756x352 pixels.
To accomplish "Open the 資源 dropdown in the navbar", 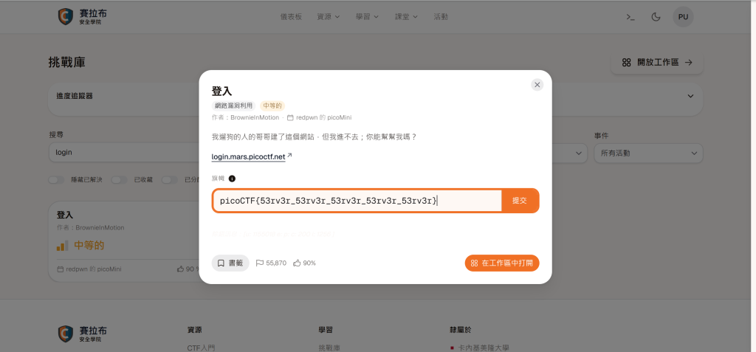I will (x=329, y=17).
